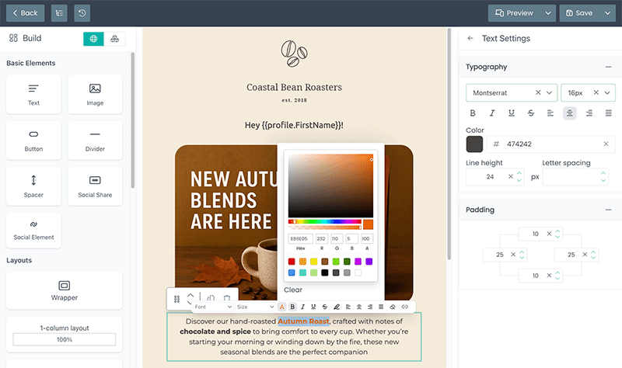
Task: Click the Divider basic element
Action: pyautogui.click(x=95, y=139)
